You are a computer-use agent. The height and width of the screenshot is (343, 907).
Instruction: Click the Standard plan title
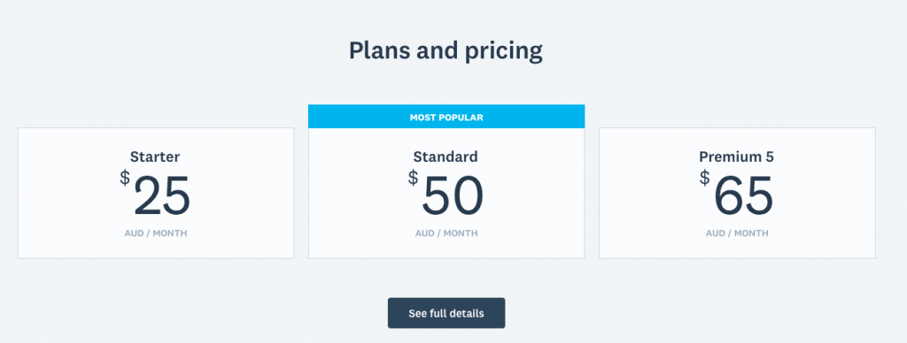point(446,156)
